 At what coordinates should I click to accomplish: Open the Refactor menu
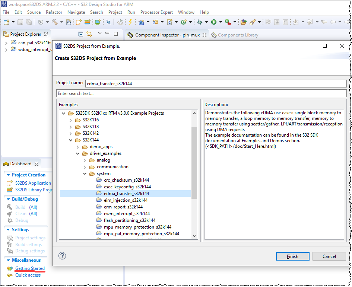click(x=54, y=12)
